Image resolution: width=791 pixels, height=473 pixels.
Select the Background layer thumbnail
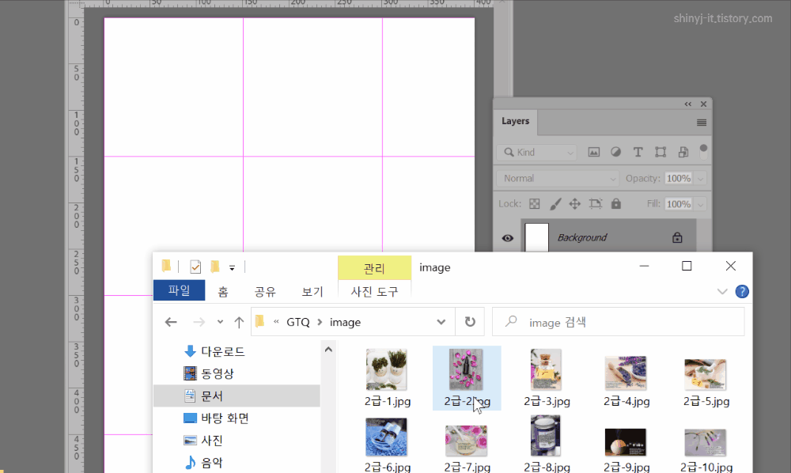click(x=537, y=237)
